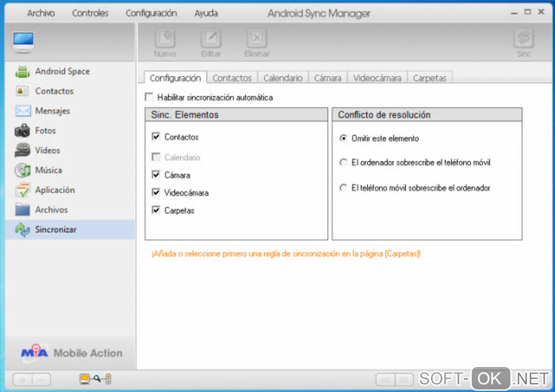
Task: Maximize the Android Sync Manager window
Action: [528, 11]
